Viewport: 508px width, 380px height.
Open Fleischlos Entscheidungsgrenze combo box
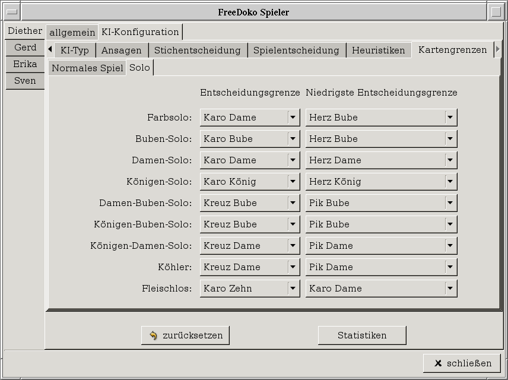click(x=250, y=289)
